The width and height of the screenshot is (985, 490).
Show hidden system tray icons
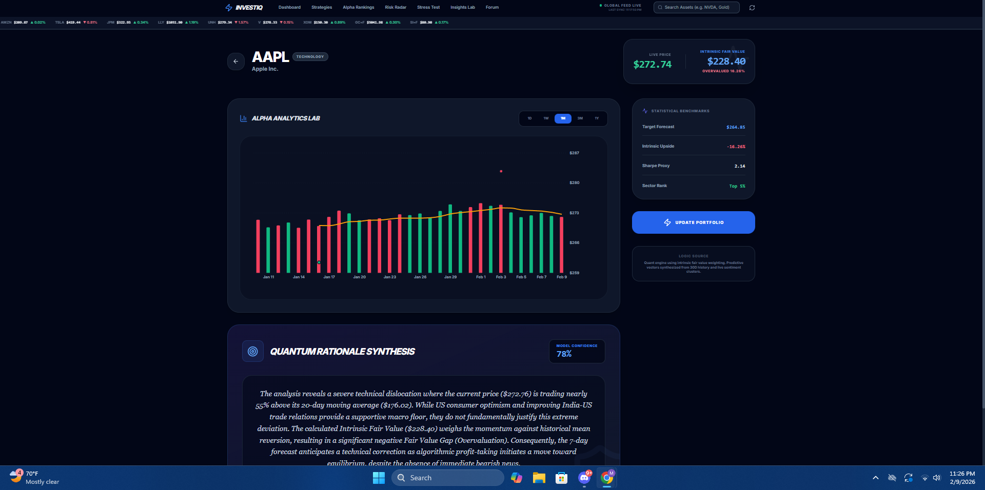(x=876, y=478)
